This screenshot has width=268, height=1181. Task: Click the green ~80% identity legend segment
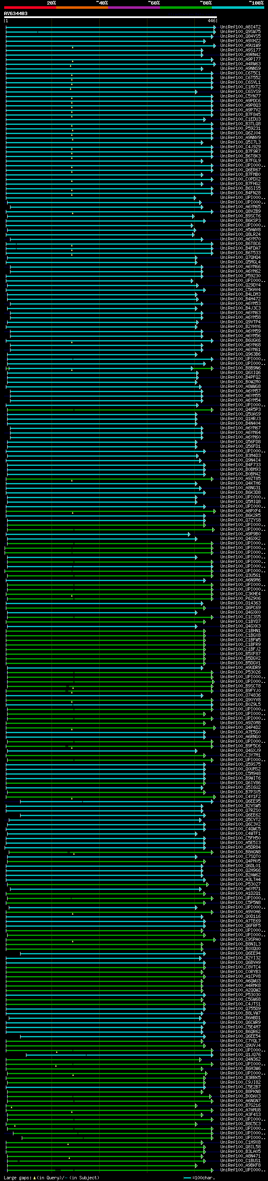pyautogui.click(x=186, y=8)
